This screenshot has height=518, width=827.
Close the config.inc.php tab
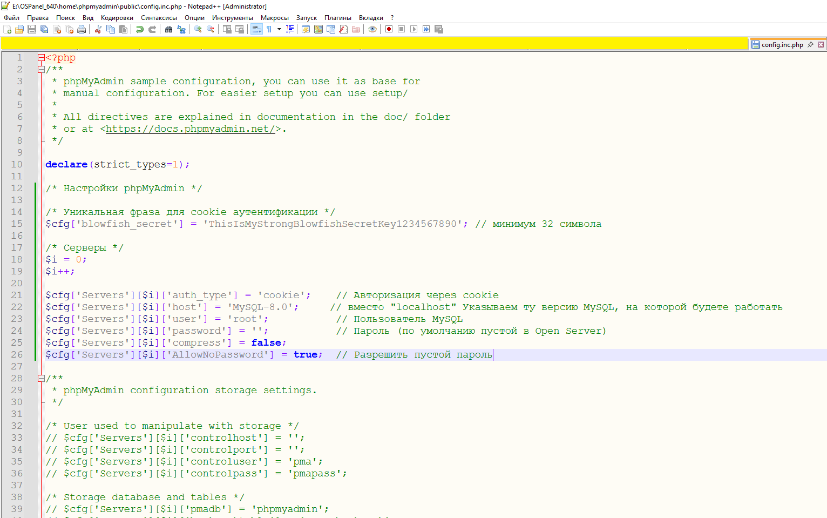tap(821, 44)
